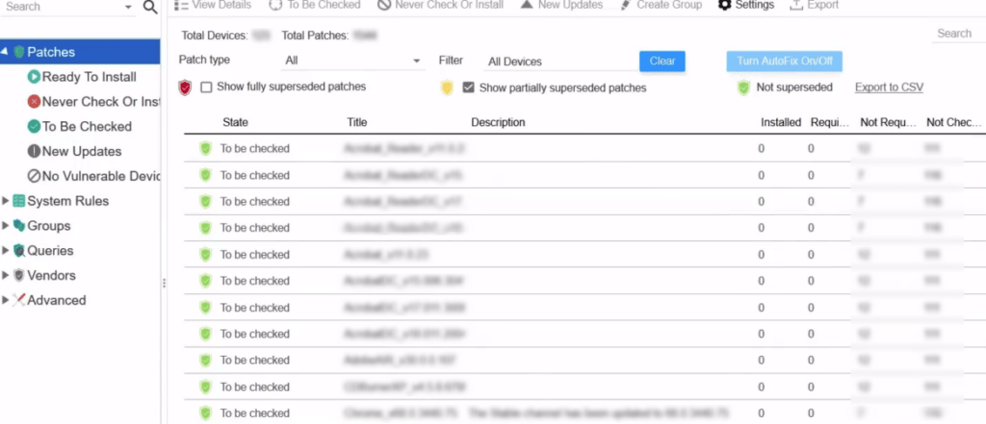Click the Export toolbar icon
986x424 pixels.
[x=796, y=5]
